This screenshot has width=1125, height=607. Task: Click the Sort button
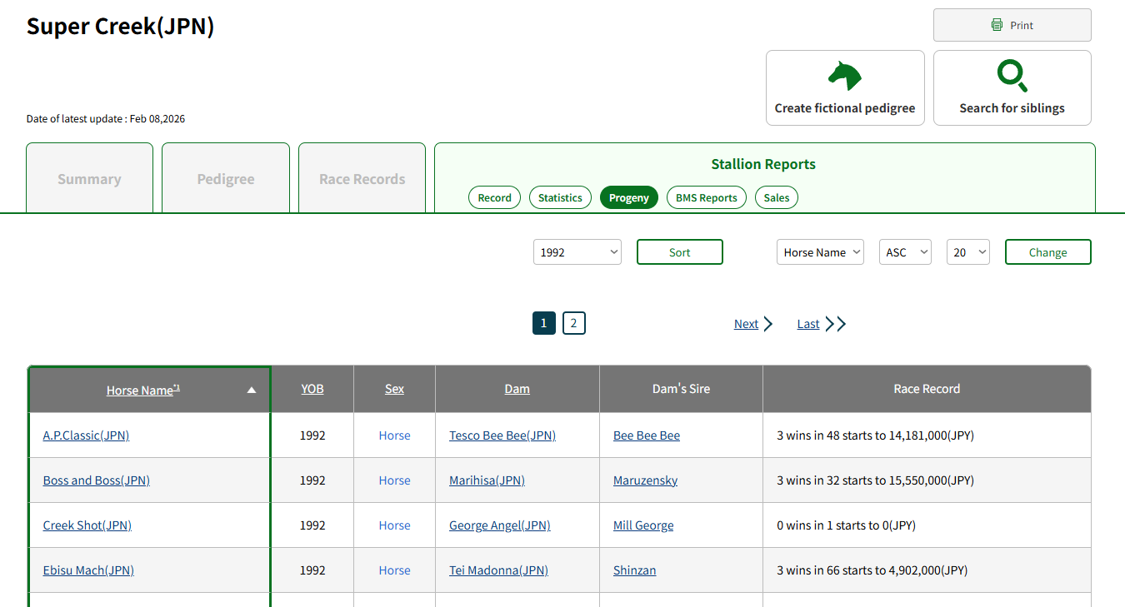[680, 252]
